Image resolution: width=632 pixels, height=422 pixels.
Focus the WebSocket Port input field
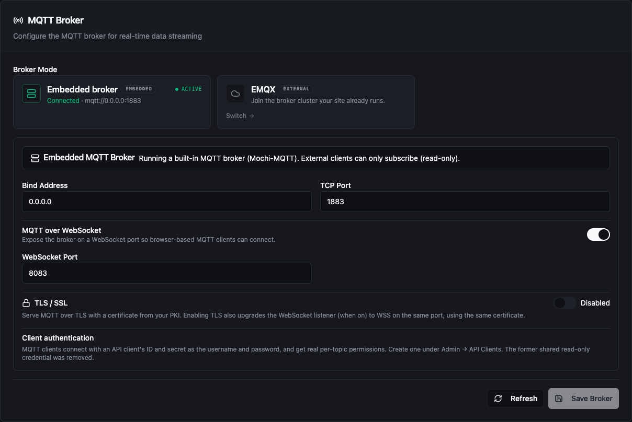click(x=167, y=273)
